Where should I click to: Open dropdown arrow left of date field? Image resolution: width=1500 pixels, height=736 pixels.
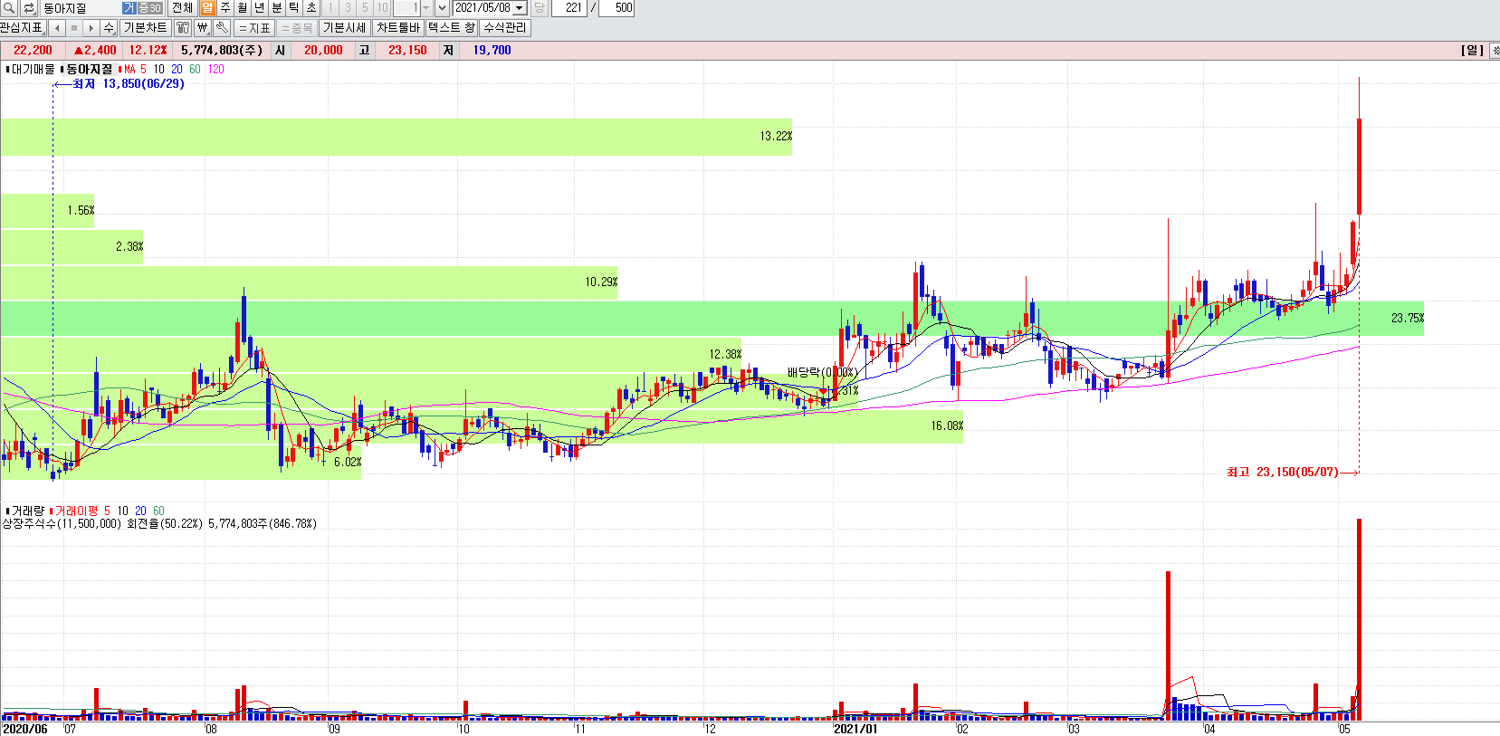point(442,8)
